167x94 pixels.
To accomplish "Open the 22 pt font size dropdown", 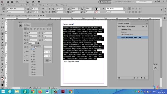I will (x=39, y=9).
